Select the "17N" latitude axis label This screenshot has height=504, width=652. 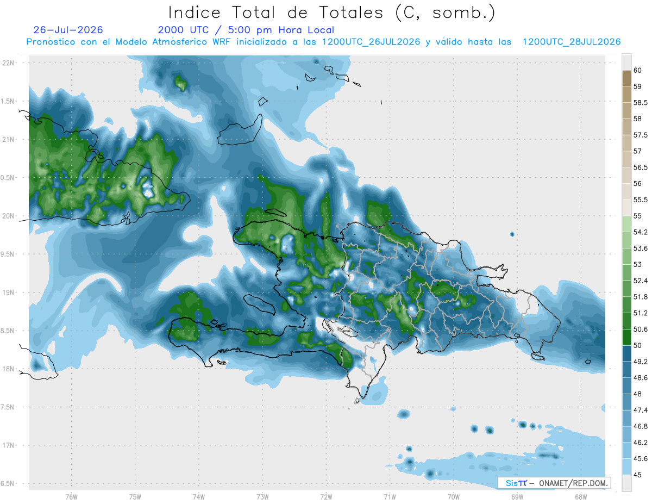(9, 445)
